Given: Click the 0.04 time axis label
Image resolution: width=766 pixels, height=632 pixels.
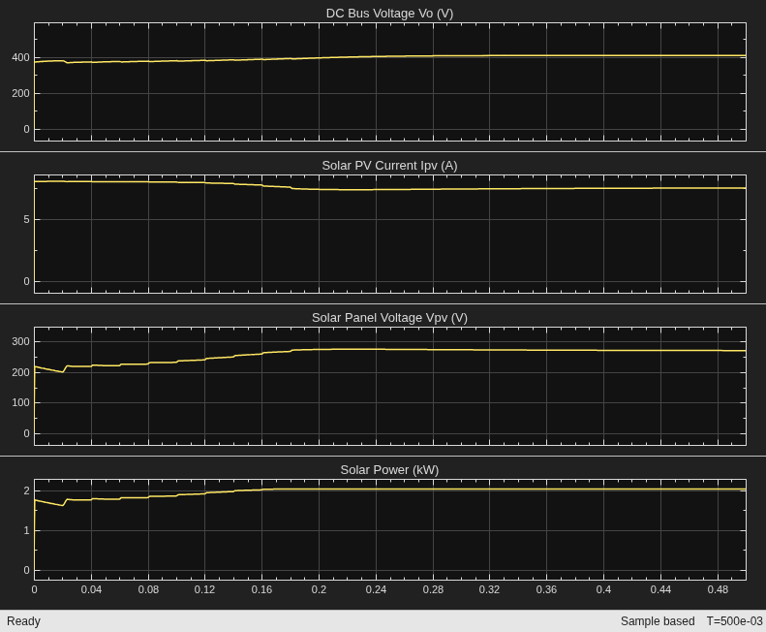Looking at the screenshot, I should pos(91,589).
